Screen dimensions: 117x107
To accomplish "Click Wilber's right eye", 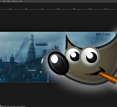I will point(90,56).
